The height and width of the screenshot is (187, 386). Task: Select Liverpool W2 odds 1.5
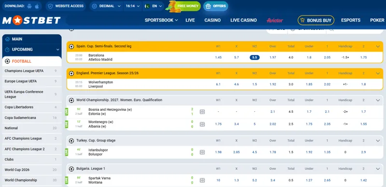255,84
